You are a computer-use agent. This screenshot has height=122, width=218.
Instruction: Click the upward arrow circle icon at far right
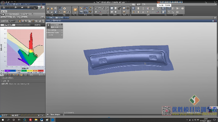[215, 18]
